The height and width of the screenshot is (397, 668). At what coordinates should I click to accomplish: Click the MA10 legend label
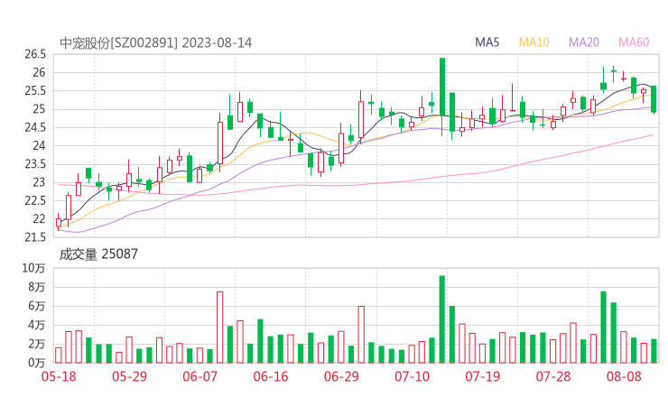tap(533, 42)
